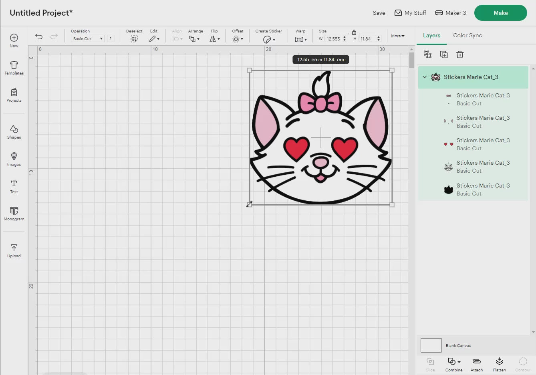Select the Stickers Marie Cat_3 group layer
This screenshot has width=536, height=375.
(x=473, y=77)
